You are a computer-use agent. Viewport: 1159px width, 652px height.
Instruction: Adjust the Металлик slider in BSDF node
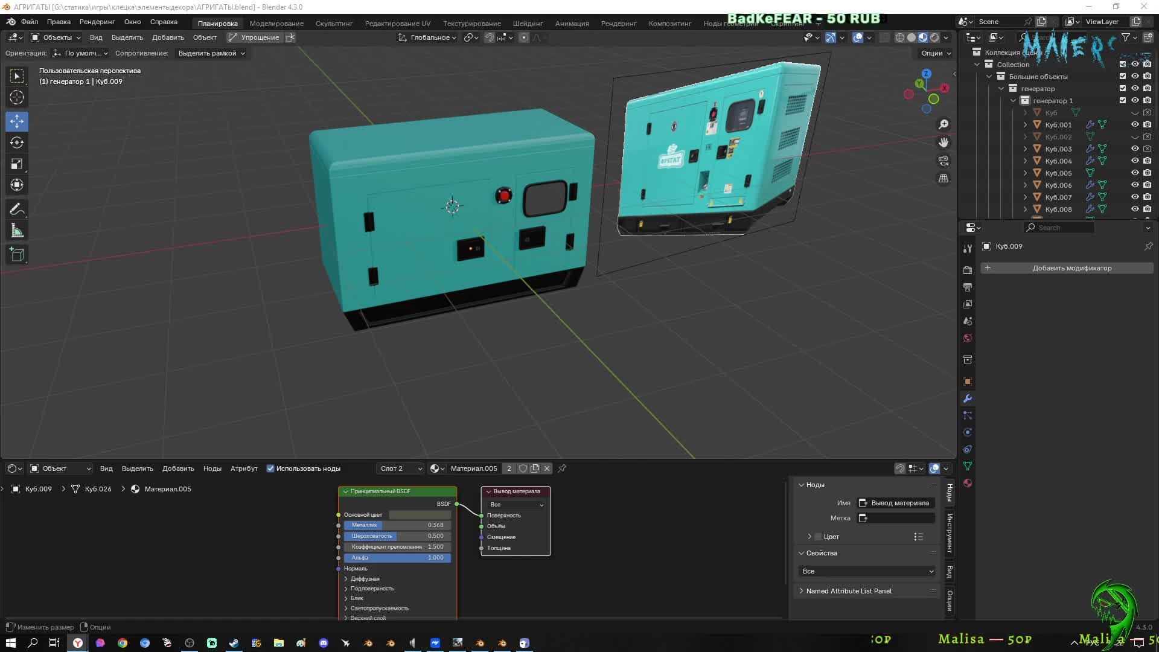pyautogui.click(x=397, y=525)
